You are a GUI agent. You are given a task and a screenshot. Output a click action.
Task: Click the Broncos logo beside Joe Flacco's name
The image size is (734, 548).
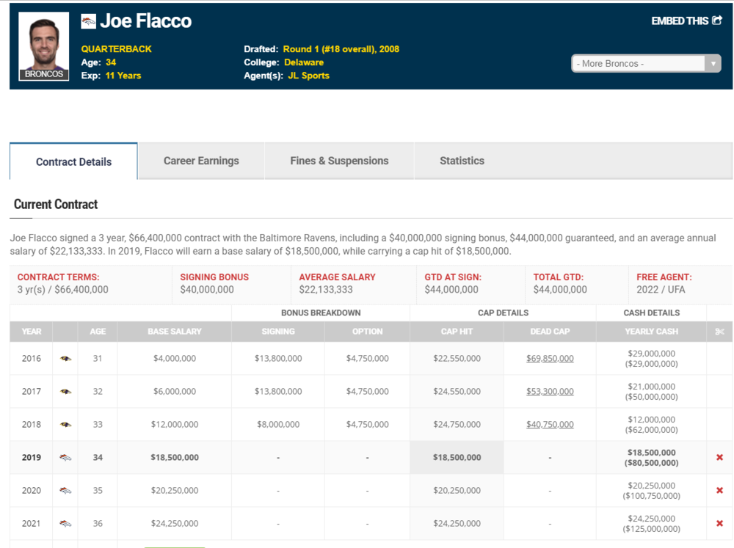point(89,21)
